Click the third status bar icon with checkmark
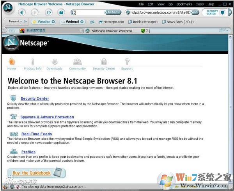 click(18, 187)
